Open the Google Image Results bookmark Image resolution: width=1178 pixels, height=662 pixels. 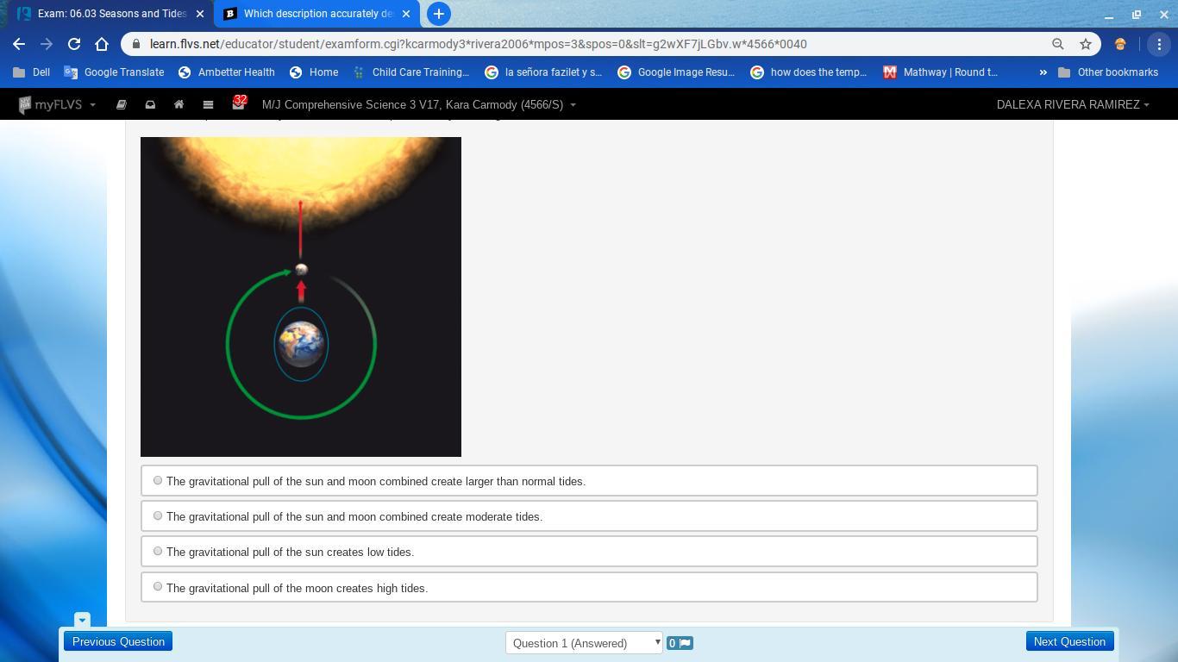click(676, 72)
